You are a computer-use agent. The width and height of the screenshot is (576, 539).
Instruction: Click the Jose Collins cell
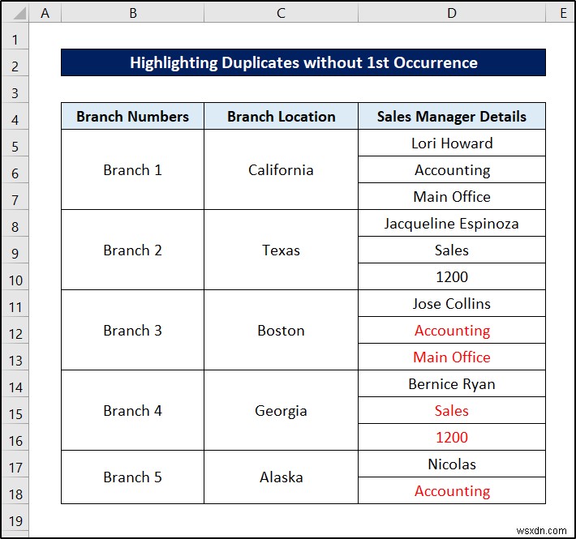(452, 304)
